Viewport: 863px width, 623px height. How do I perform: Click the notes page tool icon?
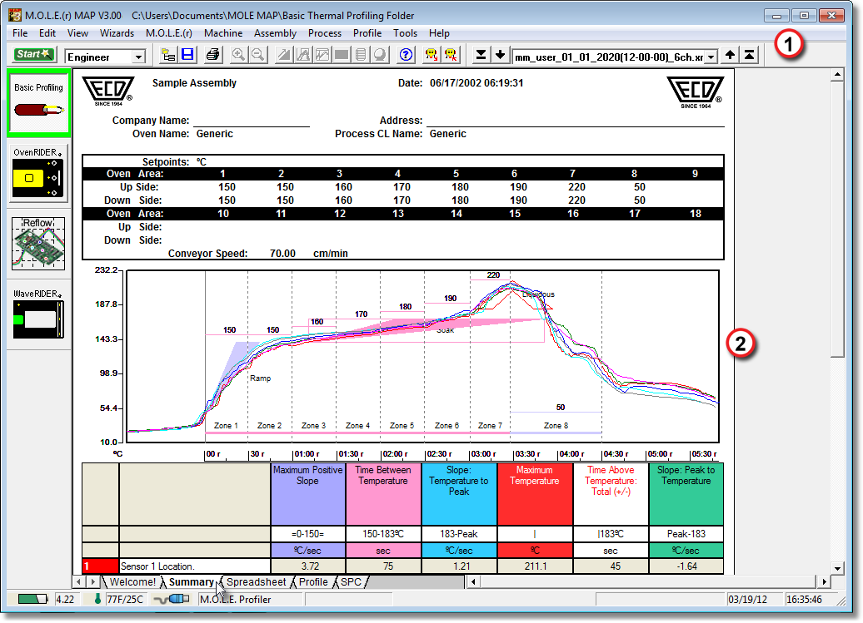361,55
